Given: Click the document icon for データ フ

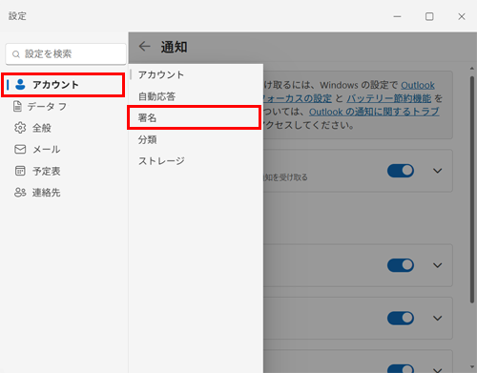Looking at the screenshot, I should click(18, 106).
